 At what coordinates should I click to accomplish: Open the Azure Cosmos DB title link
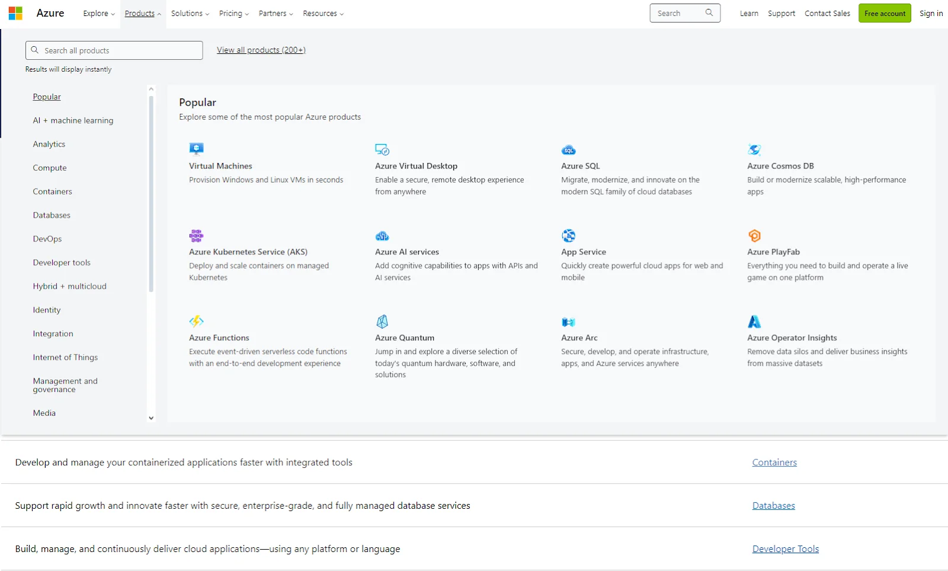(x=780, y=166)
